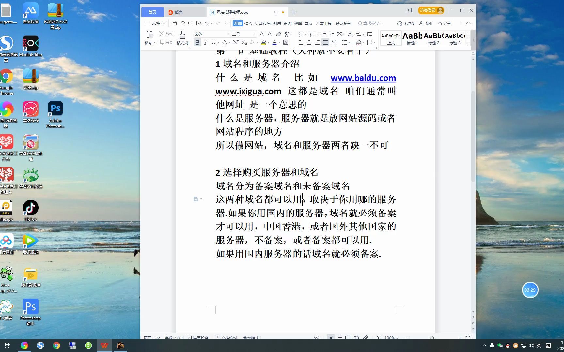The height and width of the screenshot is (352, 564).
Task: Toggle Italic formatting
Action: pyautogui.click(x=205, y=42)
